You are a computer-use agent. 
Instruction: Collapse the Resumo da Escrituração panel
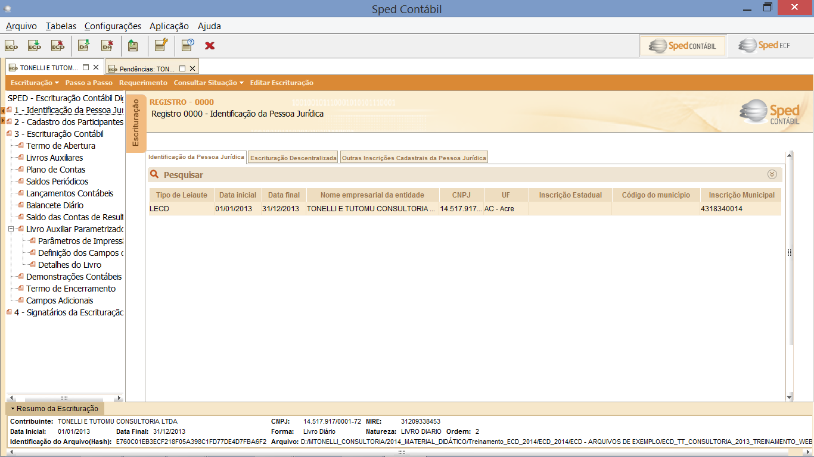coord(54,409)
